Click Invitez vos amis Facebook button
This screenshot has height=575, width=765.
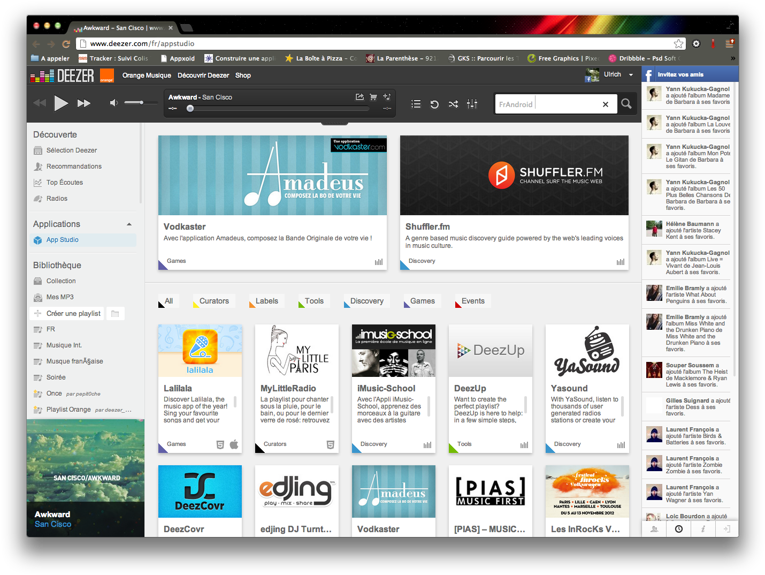[690, 74]
